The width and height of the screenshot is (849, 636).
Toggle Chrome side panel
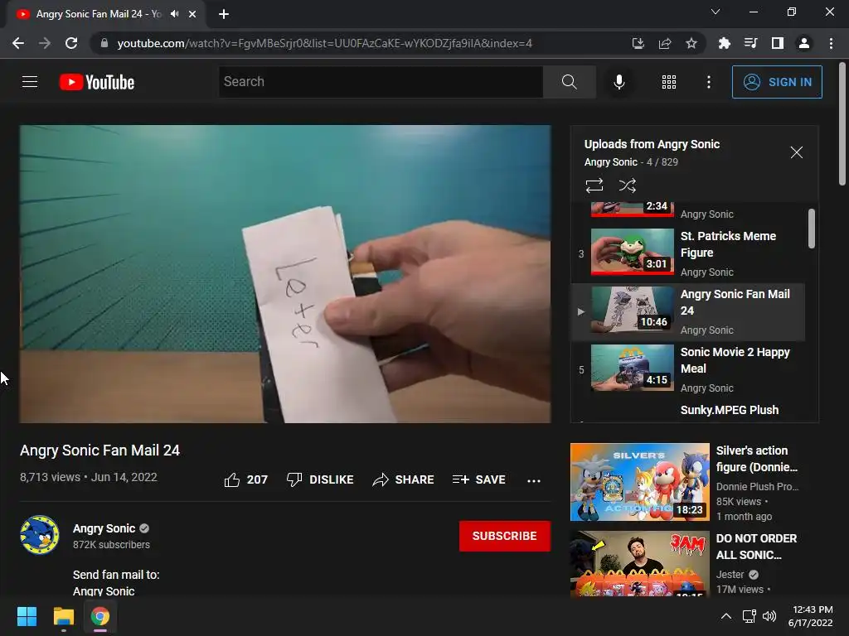point(778,43)
